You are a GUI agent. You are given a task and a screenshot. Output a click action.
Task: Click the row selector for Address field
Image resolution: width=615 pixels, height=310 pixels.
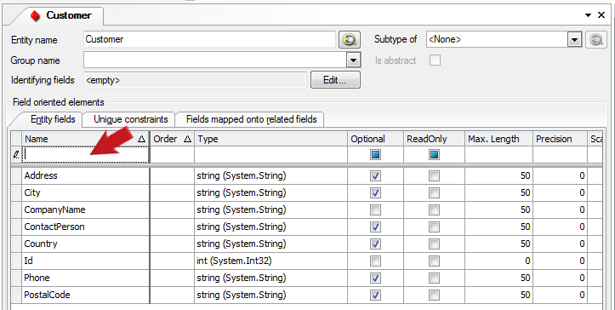point(16,175)
